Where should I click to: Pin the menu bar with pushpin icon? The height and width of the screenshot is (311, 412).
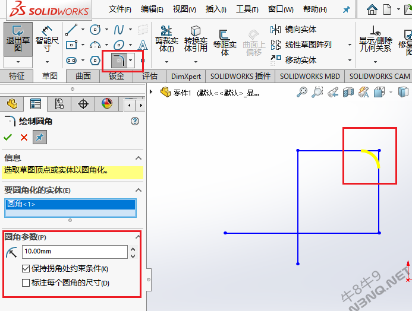click(x=347, y=9)
